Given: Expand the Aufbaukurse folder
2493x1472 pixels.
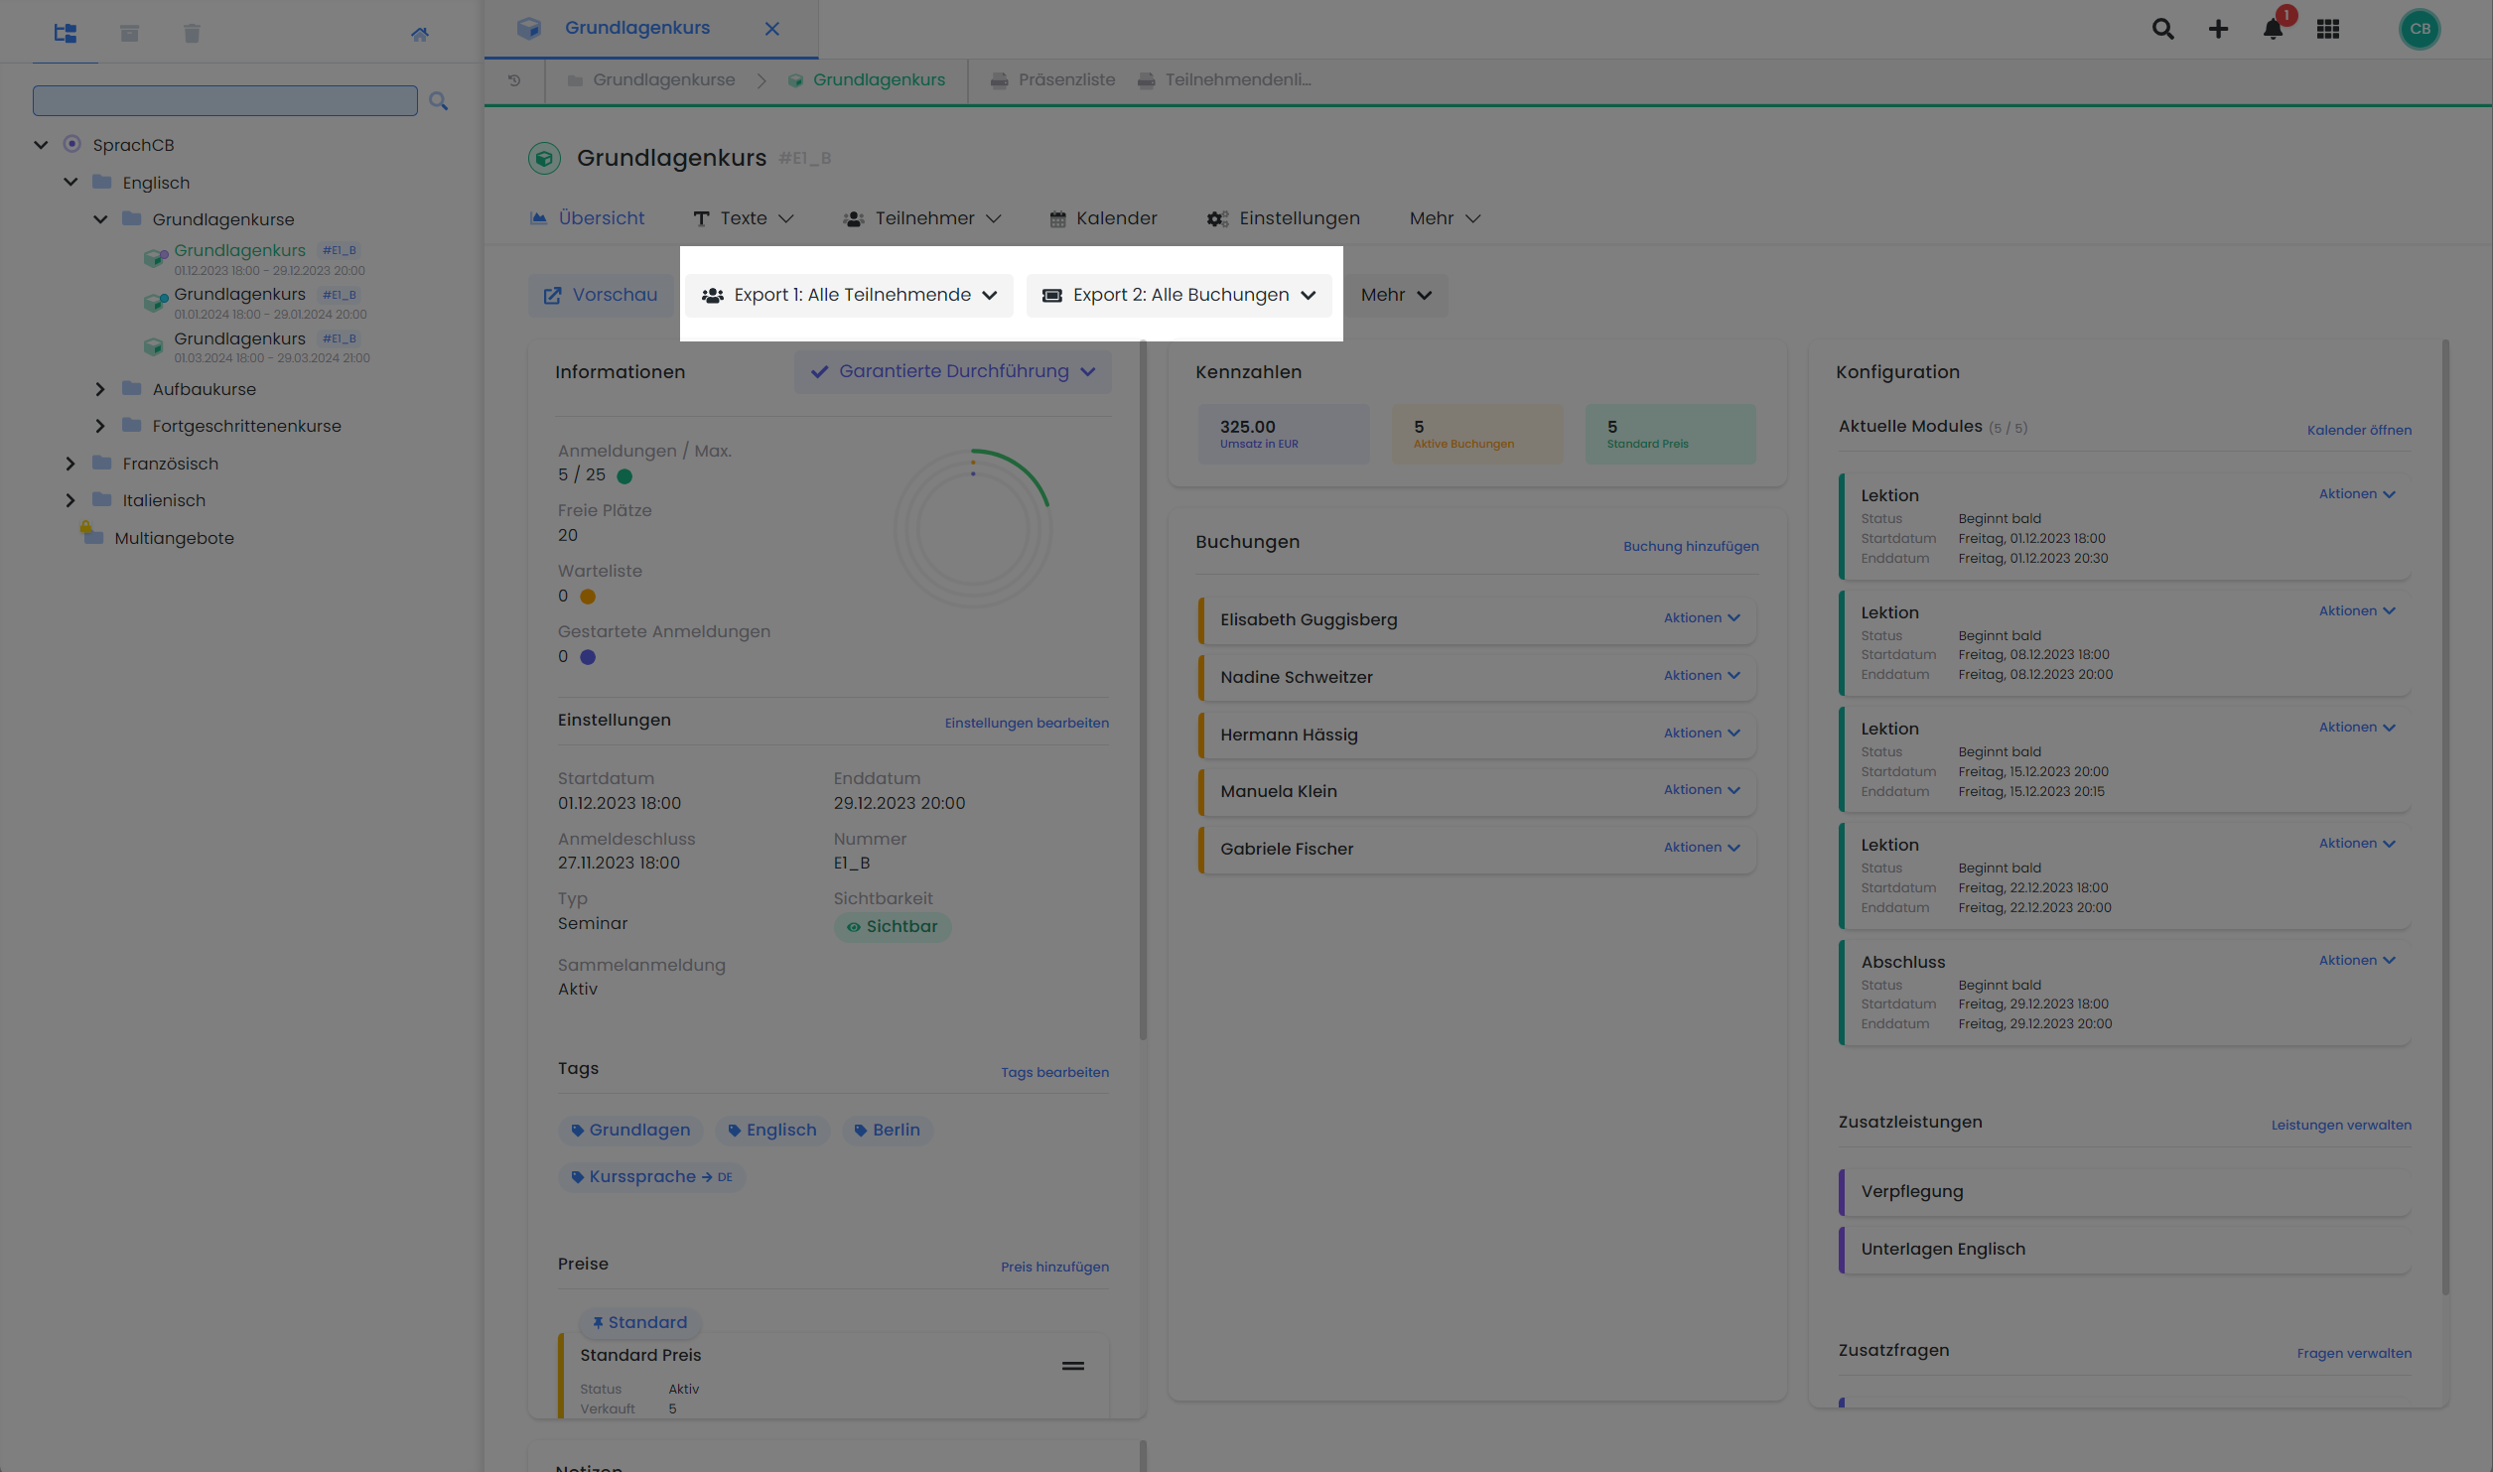Looking at the screenshot, I should click(100, 389).
